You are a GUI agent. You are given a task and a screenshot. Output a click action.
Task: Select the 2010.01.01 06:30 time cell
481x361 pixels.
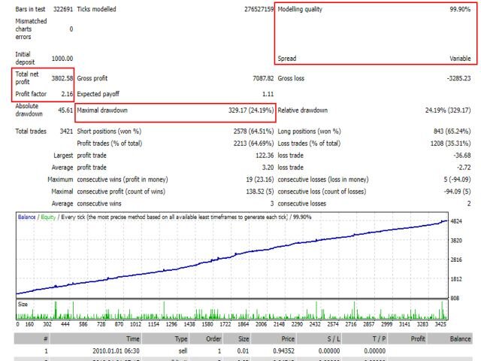[116, 351]
